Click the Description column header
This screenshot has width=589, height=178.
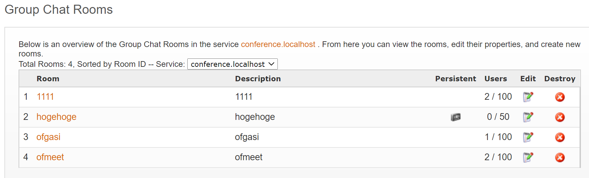[258, 79]
